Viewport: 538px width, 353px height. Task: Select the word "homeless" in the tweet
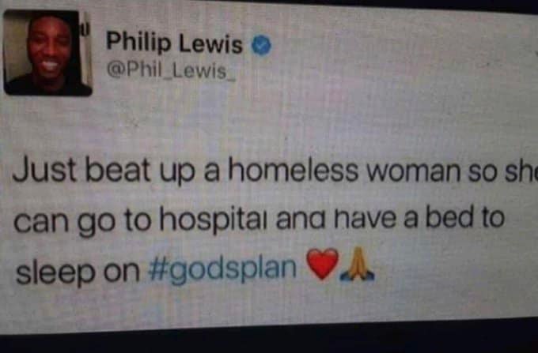(294, 170)
